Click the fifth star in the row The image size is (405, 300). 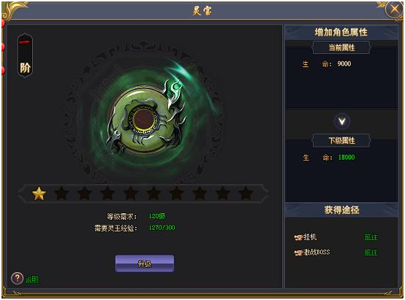(131, 193)
